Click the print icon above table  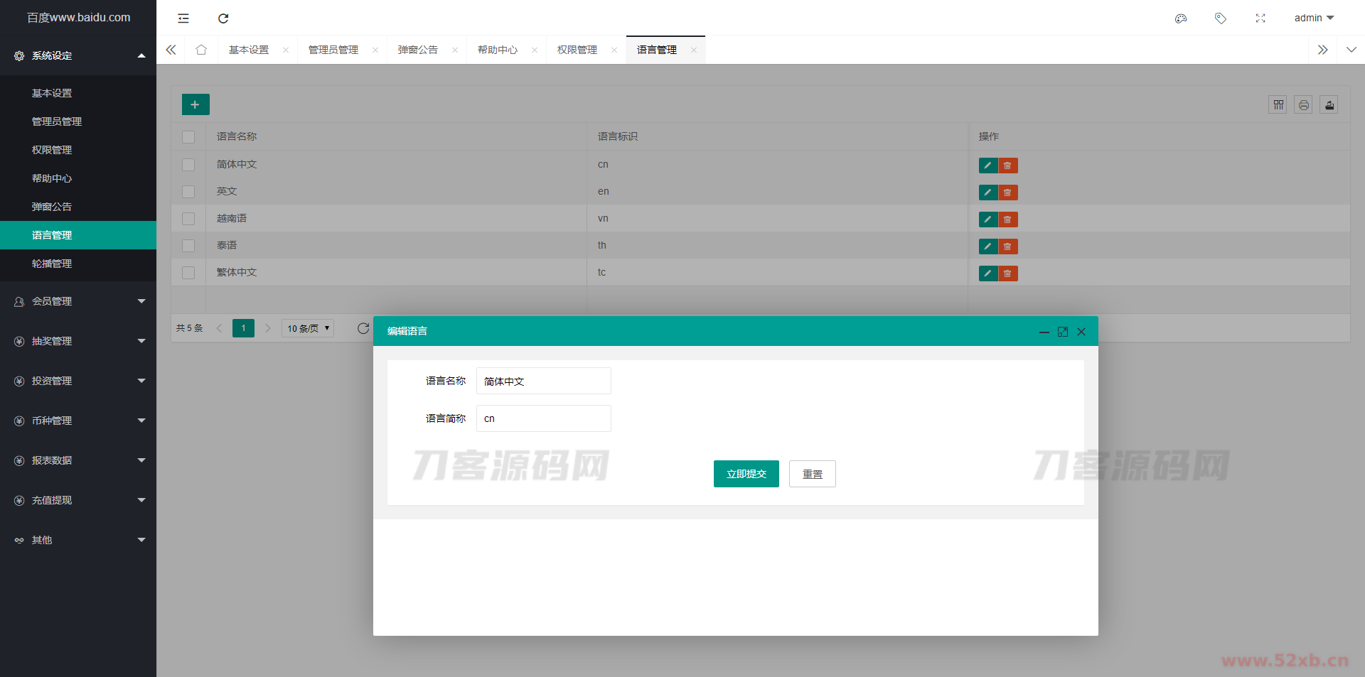[1303, 105]
